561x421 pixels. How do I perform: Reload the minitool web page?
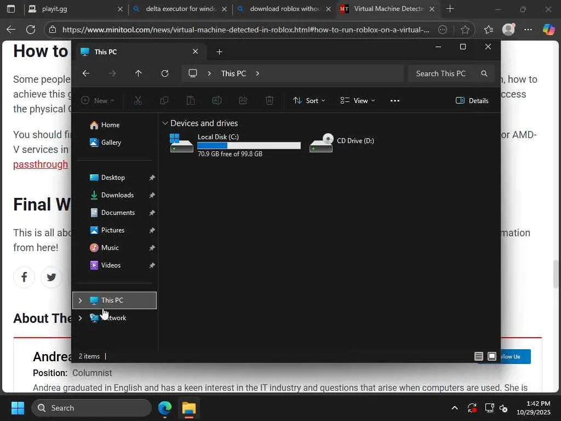(x=31, y=30)
